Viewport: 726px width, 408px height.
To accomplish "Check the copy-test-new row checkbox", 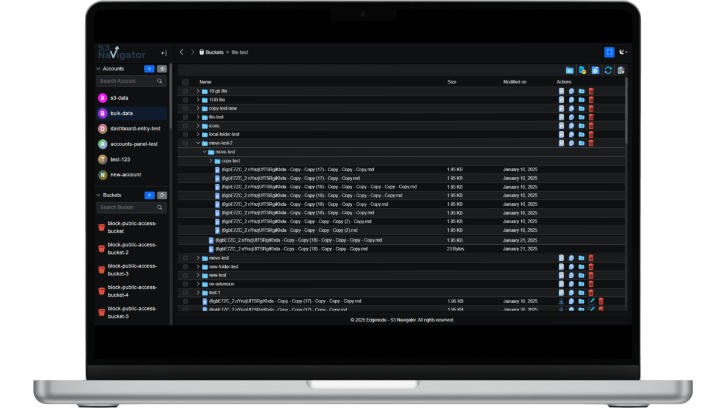I will [185, 108].
